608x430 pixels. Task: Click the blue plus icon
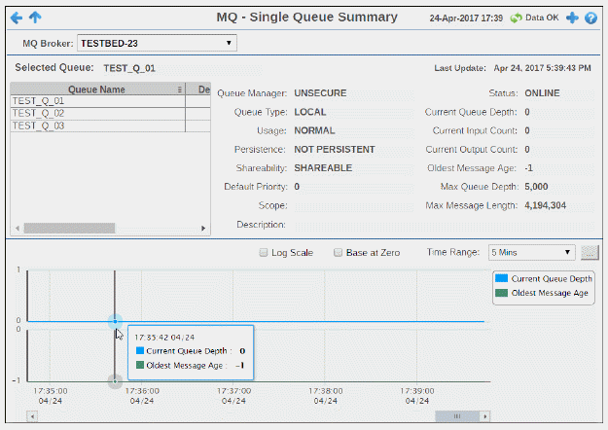572,18
